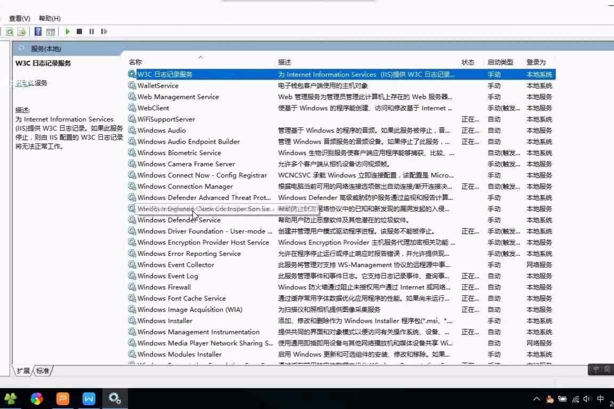The image size is (614, 409).
Task: Show hidden system tray icons chevron
Action: click(537, 399)
